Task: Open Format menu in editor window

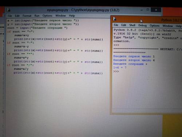Action: click(27, 16)
